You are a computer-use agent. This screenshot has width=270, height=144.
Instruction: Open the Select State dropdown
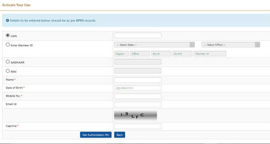(x=154, y=45)
